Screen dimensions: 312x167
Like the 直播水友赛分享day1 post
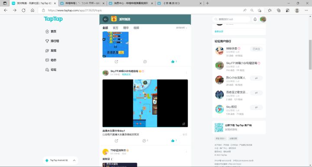click(x=174, y=141)
